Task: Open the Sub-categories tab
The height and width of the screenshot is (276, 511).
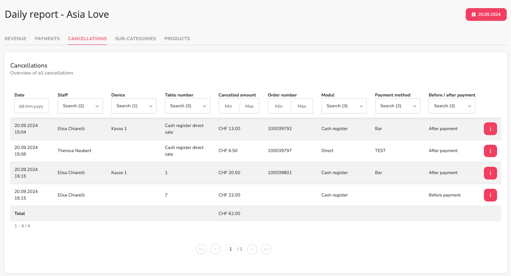Action: pyautogui.click(x=135, y=39)
